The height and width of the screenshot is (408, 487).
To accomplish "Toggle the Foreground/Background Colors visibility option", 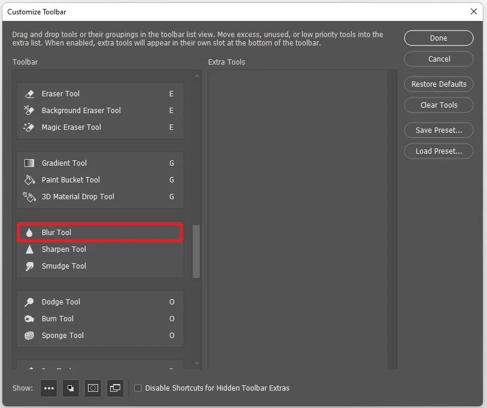I will [71, 388].
